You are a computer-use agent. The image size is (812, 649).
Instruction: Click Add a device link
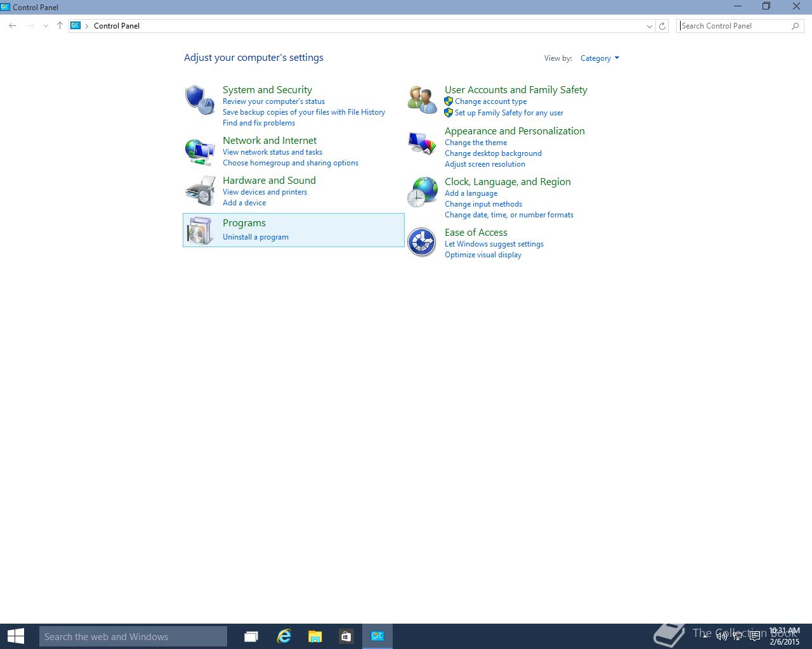pos(244,203)
